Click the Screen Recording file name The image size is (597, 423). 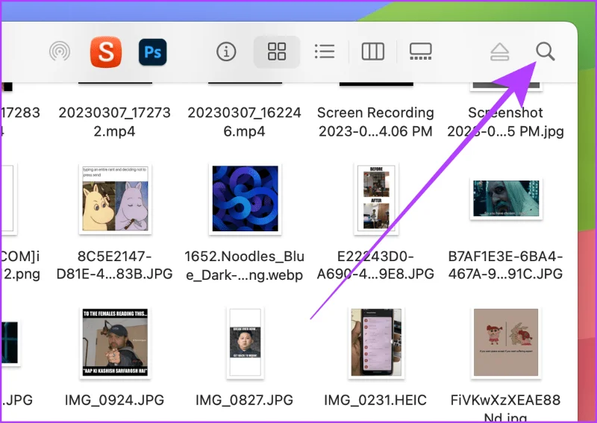point(375,122)
